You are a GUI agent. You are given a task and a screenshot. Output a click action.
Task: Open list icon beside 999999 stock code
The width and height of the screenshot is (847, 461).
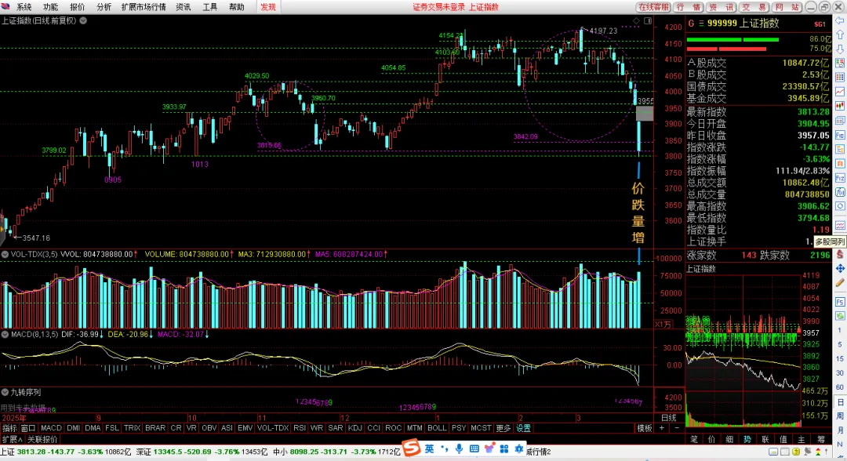click(x=702, y=24)
